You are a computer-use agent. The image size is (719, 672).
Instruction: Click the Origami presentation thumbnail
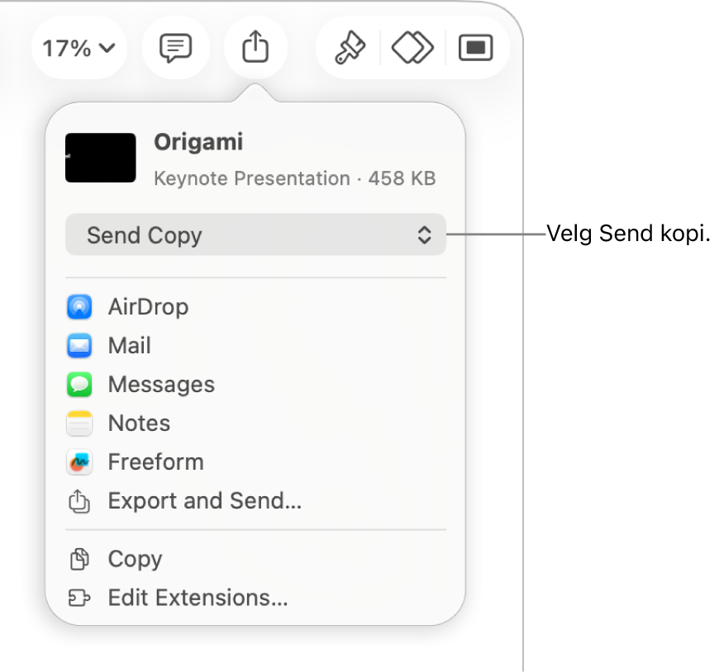pyautogui.click(x=101, y=158)
